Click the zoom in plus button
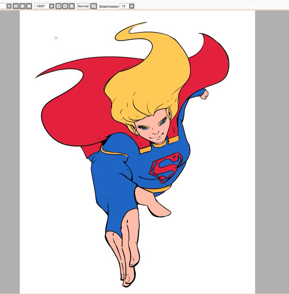 (22, 6)
